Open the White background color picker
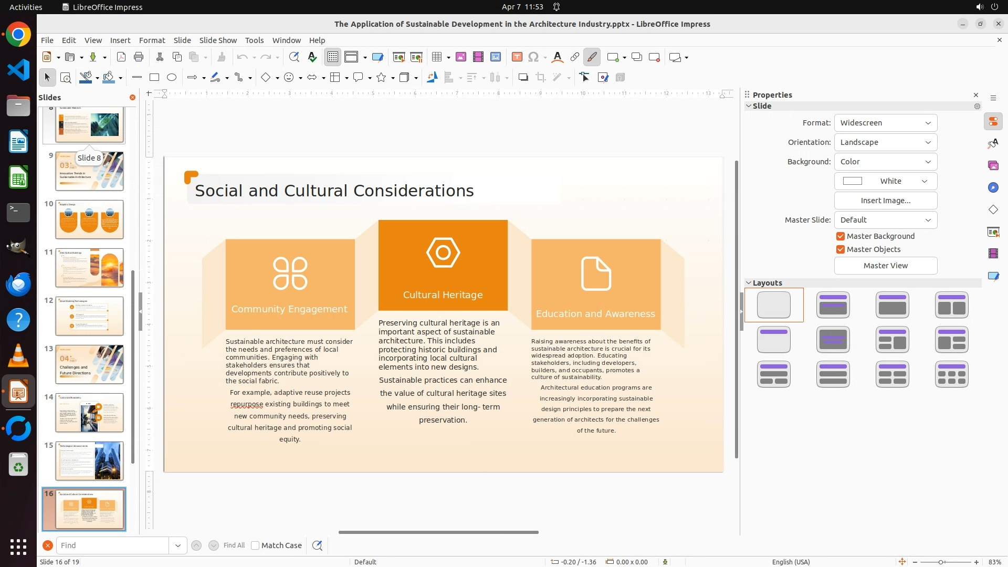This screenshot has width=1008, height=567. click(x=885, y=181)
